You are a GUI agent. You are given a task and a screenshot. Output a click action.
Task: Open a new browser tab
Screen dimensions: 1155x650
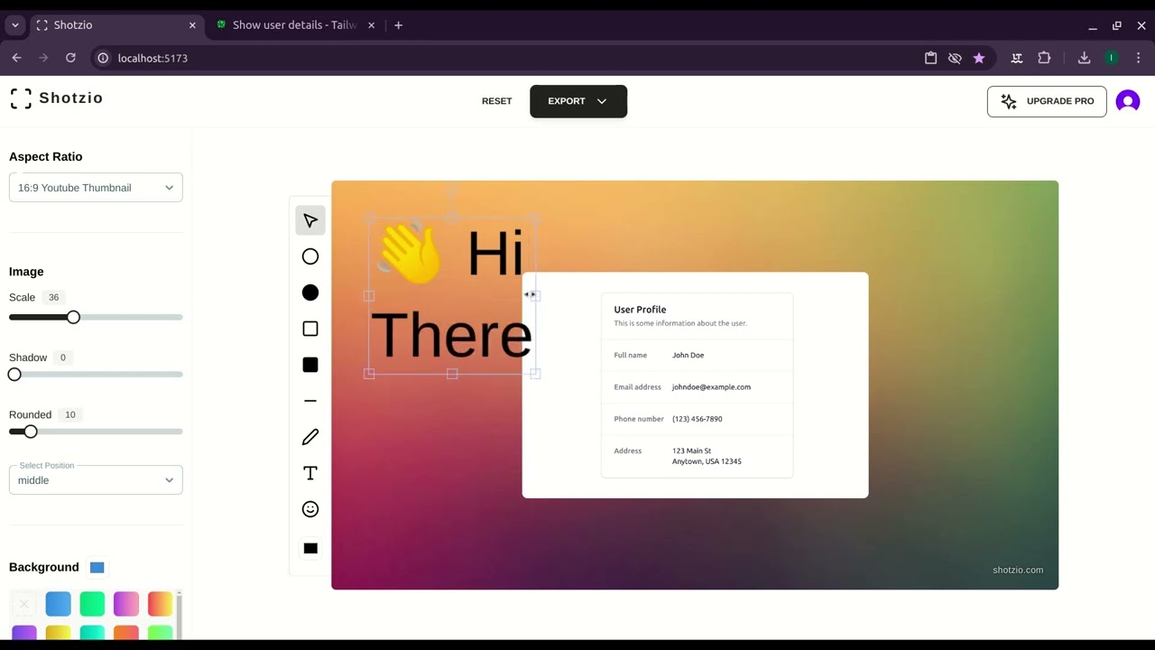coord(398,25)
